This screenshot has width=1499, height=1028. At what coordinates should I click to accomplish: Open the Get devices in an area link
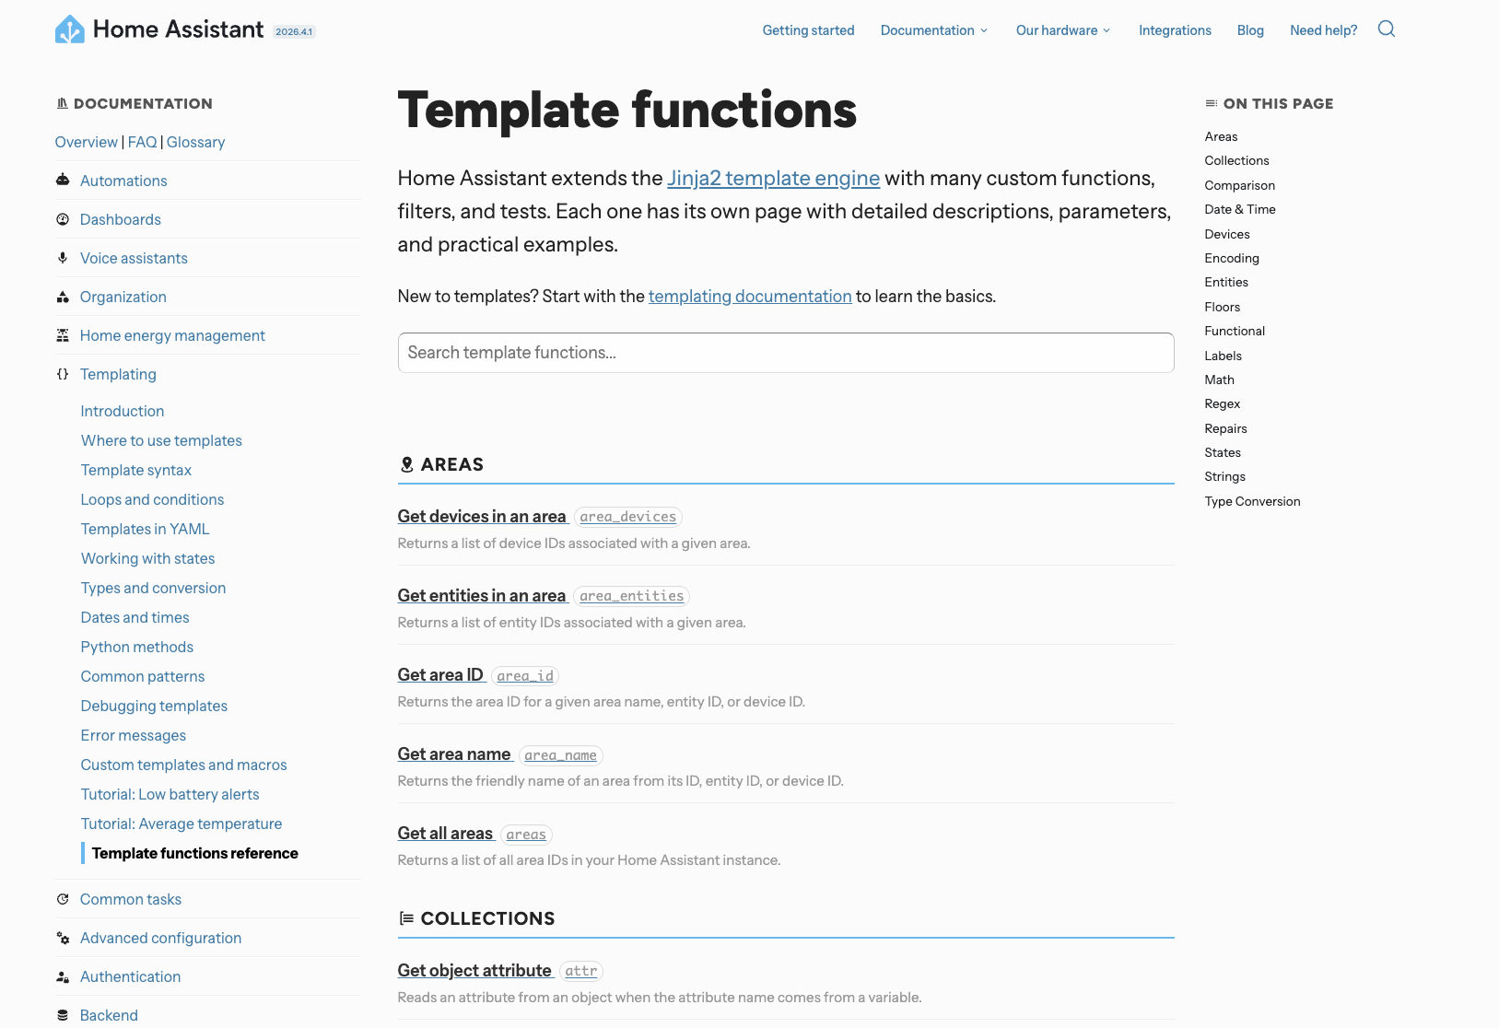click(482, 517)
